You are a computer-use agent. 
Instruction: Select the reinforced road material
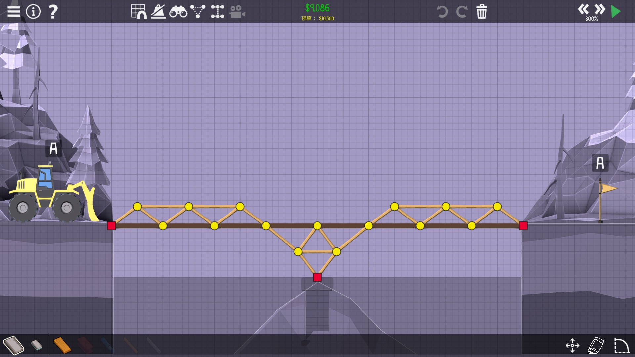[x=37, y=345]
